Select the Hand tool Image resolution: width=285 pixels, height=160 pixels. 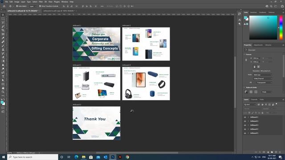point(3,88)
